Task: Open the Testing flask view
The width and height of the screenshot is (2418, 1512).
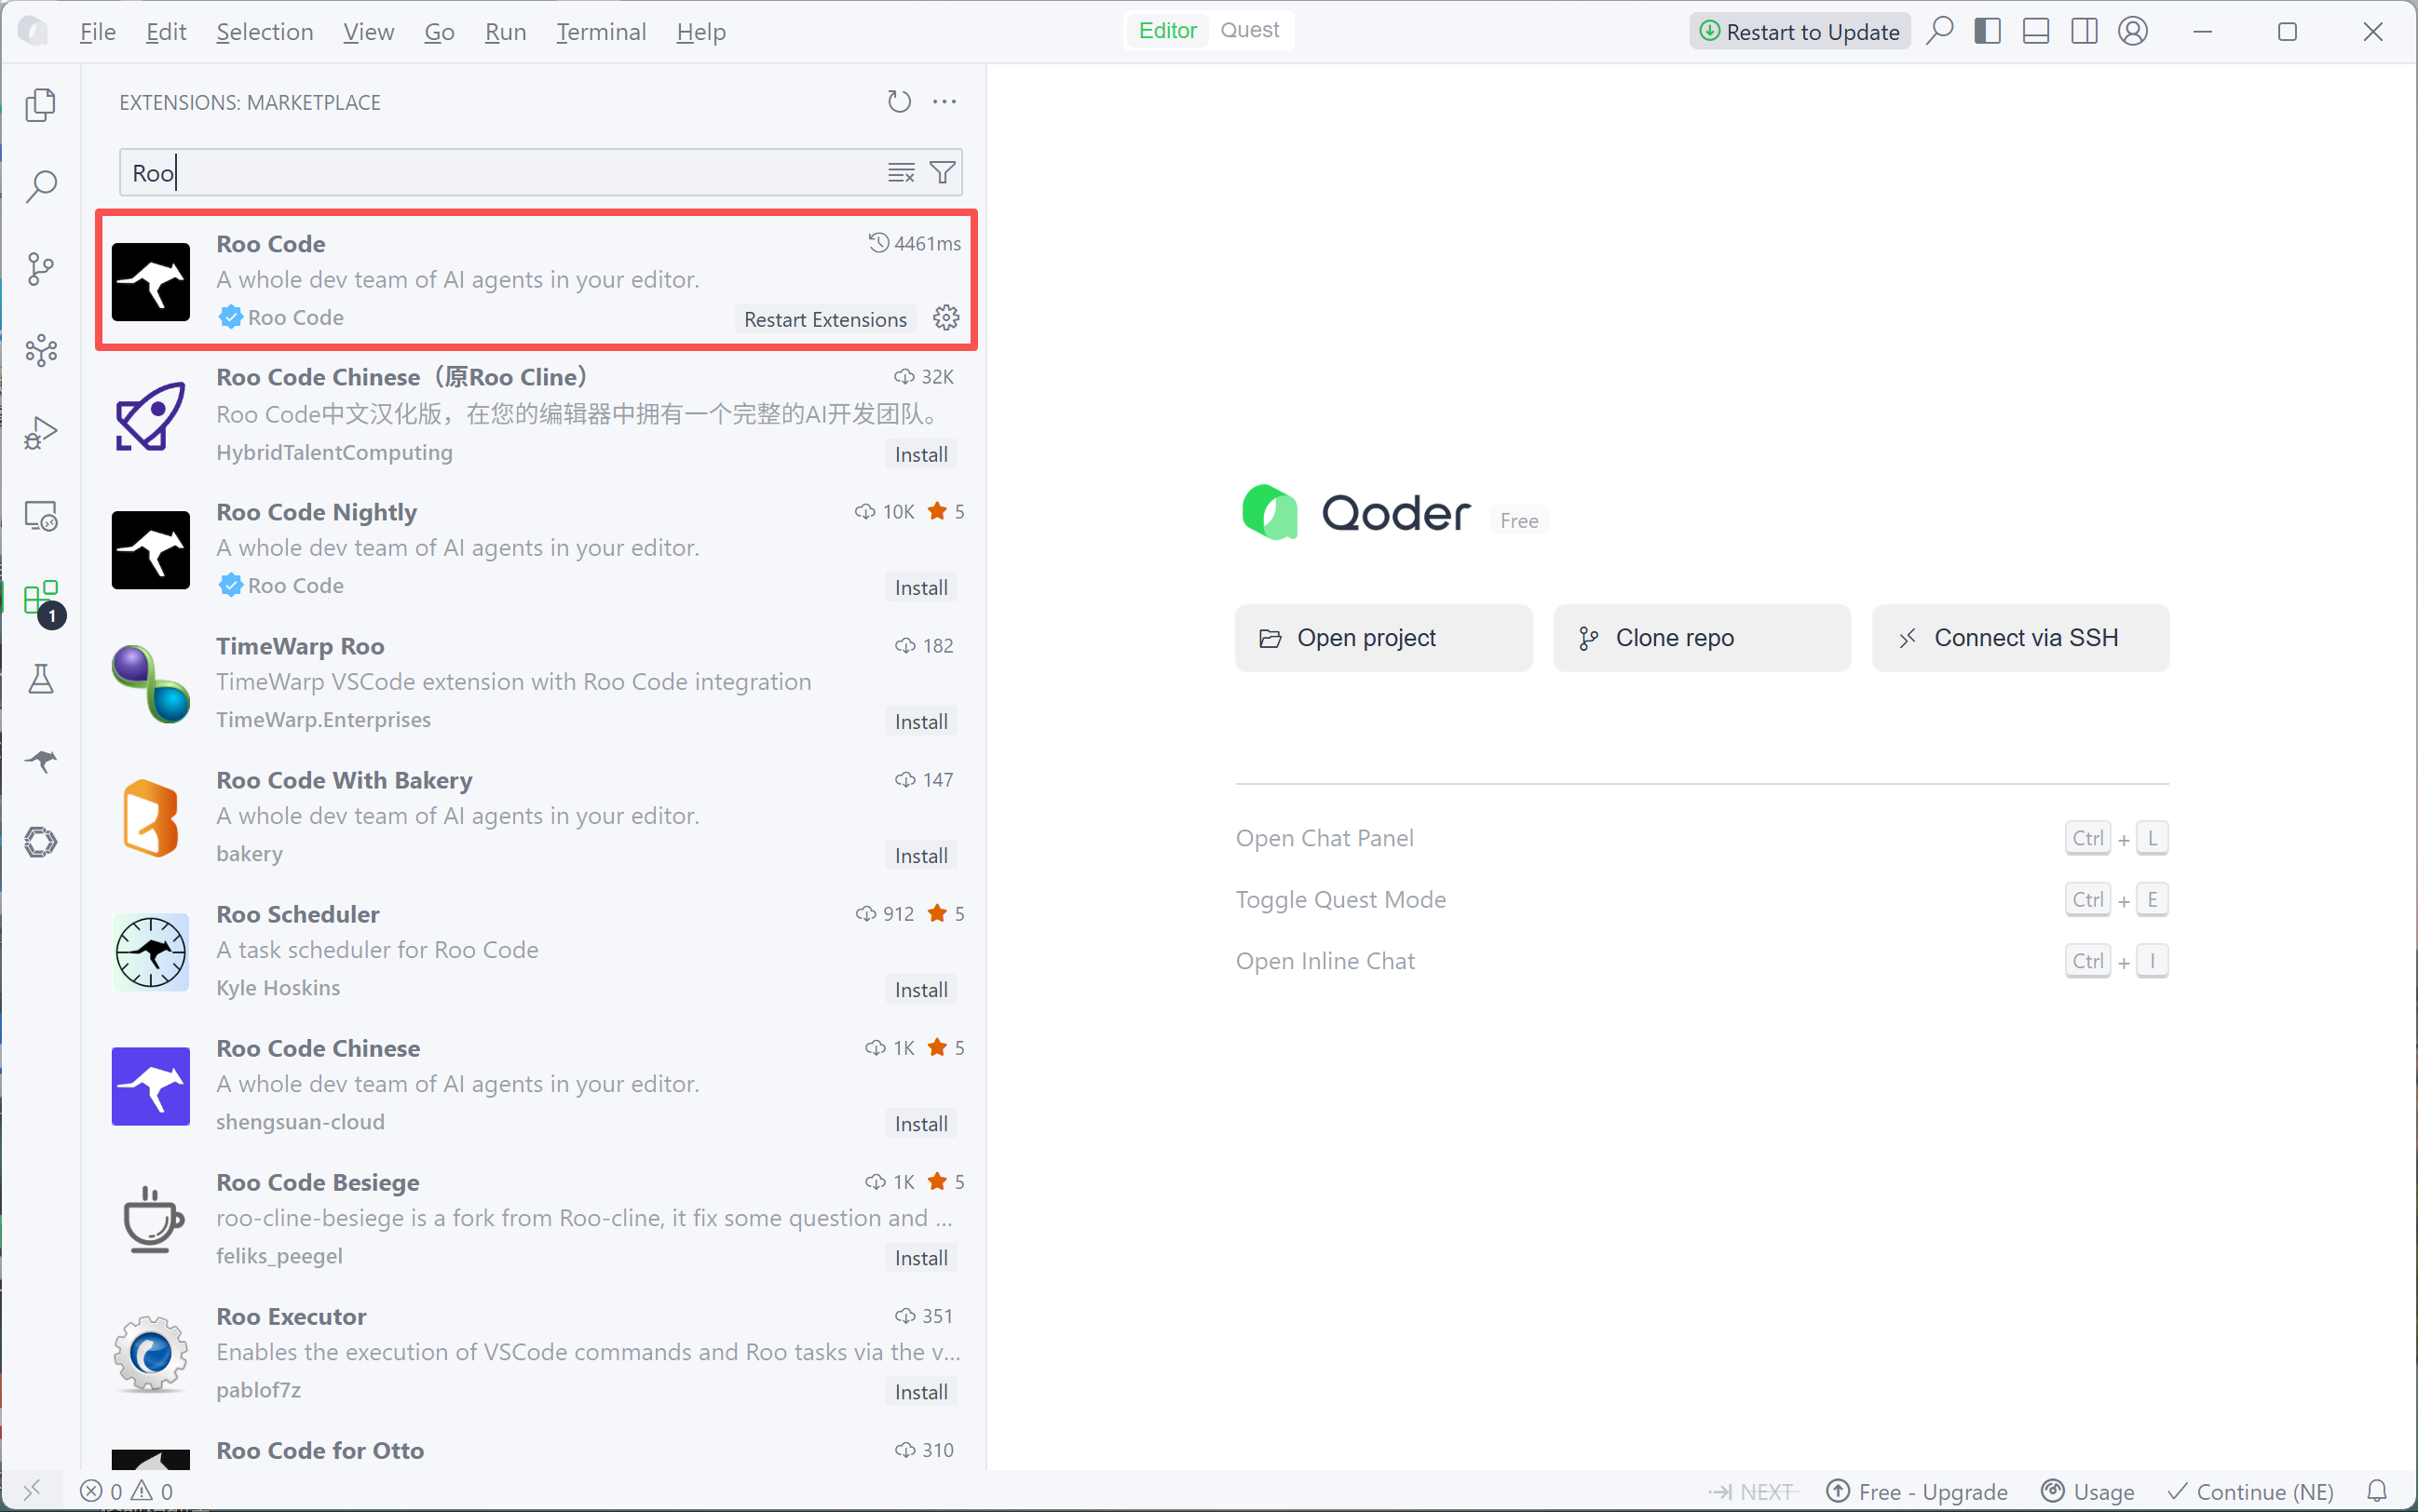Action: (x=40, y=679)
